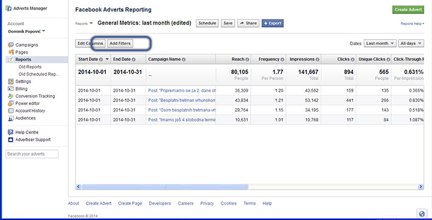Open Old Reports in the sidebar
Screen dimensions: 432x220
click(x=30, y=67)
